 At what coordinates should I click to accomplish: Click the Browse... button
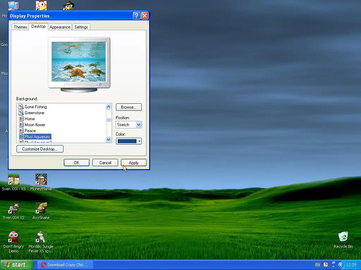(x=129, y=107)
